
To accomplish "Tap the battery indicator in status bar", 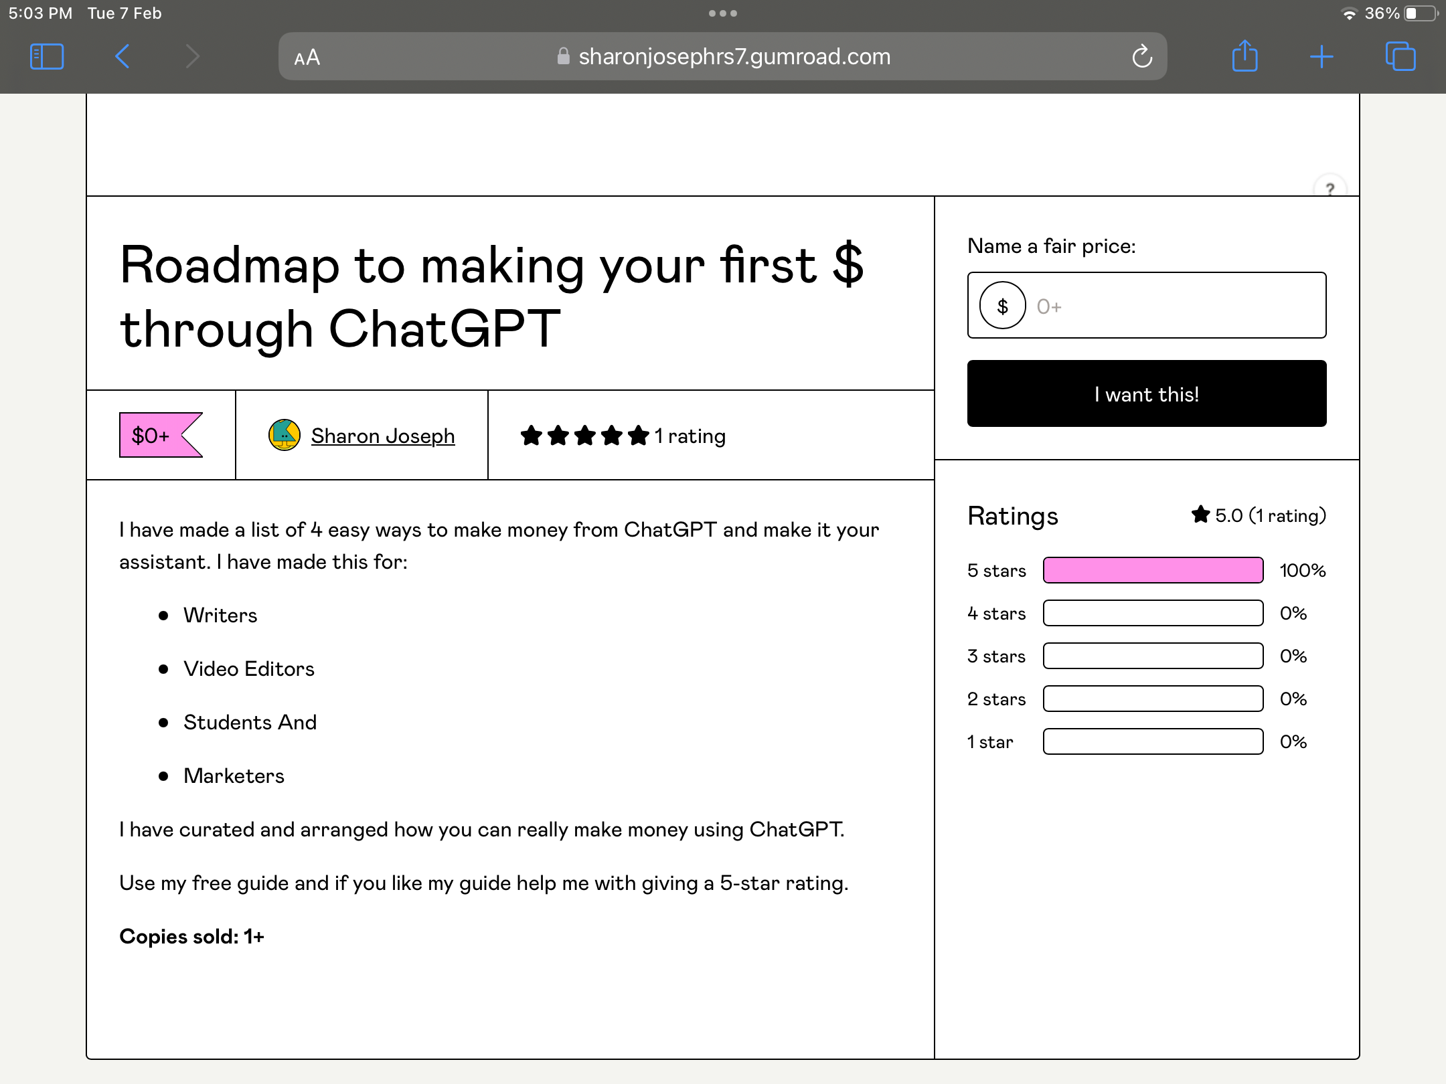I will 1421,13.
